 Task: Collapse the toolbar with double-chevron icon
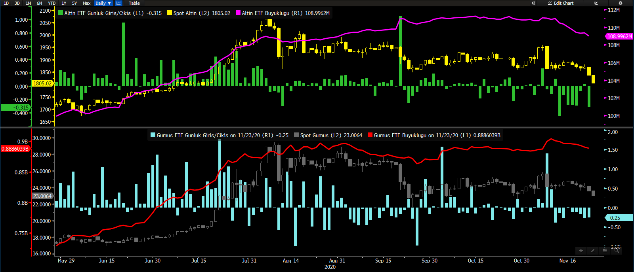click(x=533, y=3)
